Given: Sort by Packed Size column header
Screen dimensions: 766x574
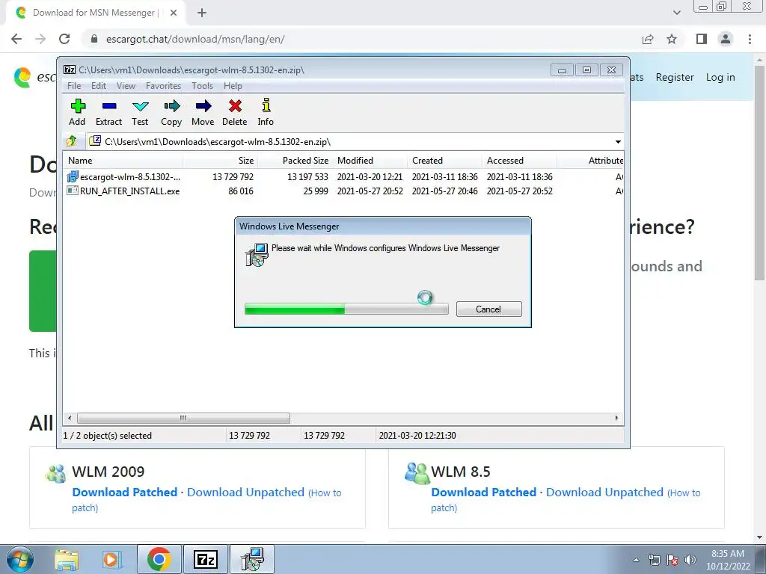Looking at the screenshot, I should click(x=295, y=161).
